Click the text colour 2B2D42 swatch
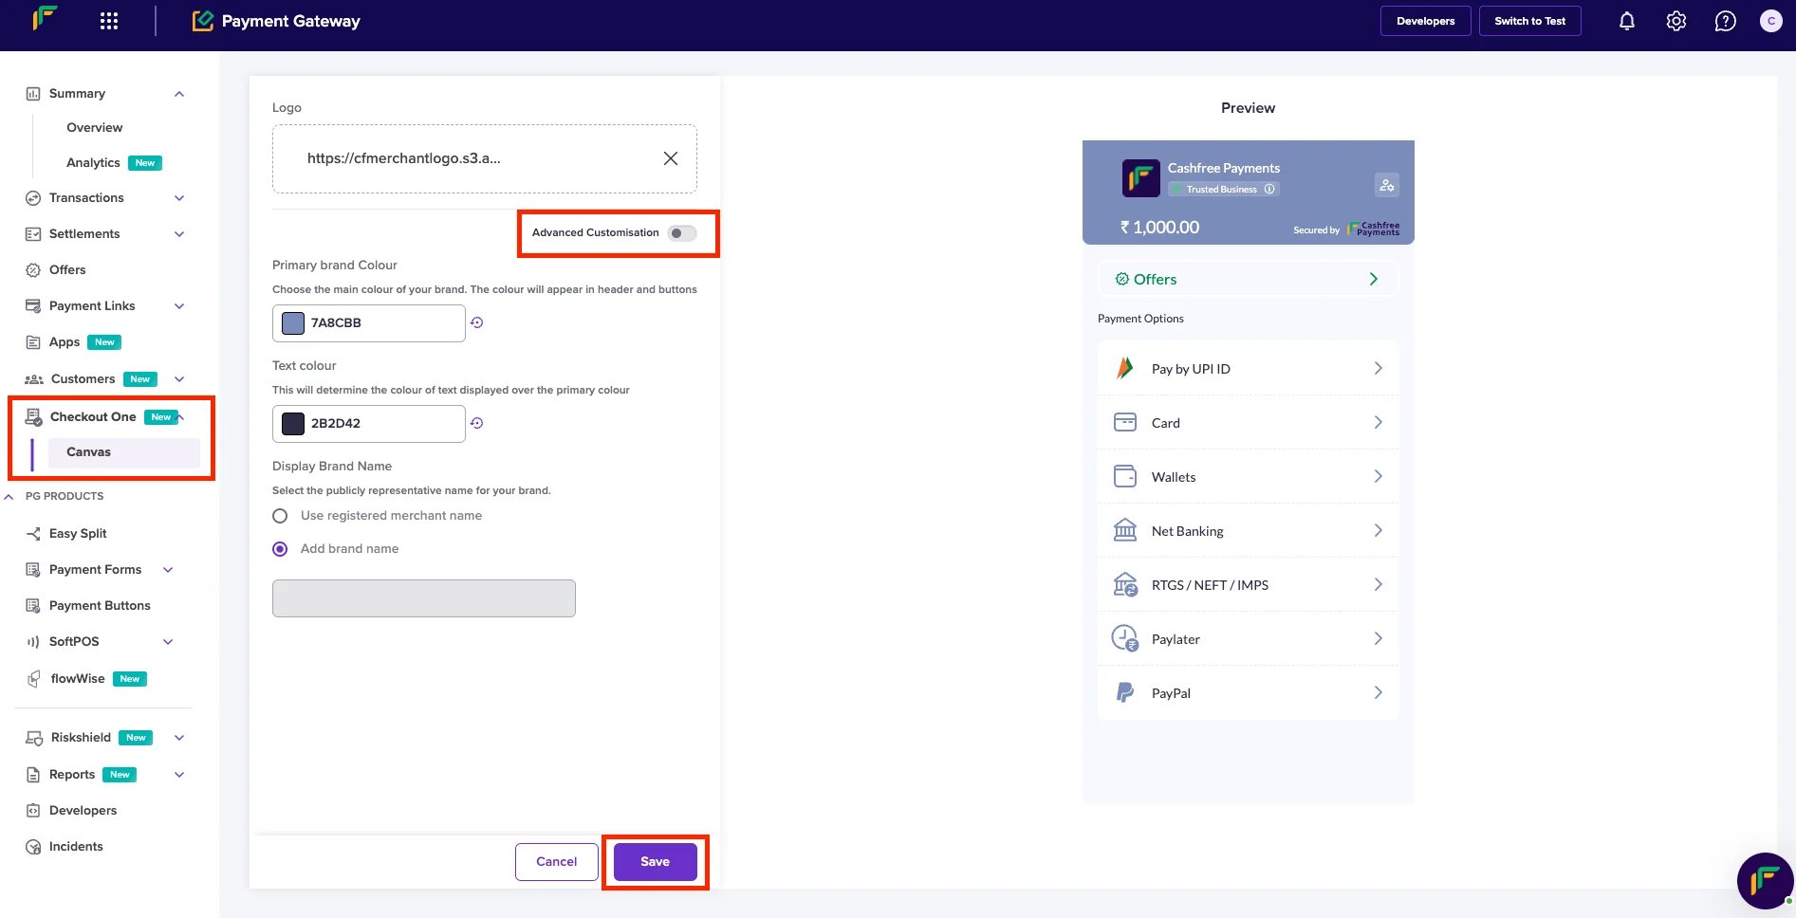Screen dimensions: 1796x918 pyautogui.click(x=293, y=423)
